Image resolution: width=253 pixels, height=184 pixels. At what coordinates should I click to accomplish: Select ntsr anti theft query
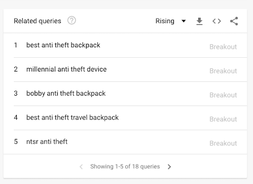(x=47, y=142)
